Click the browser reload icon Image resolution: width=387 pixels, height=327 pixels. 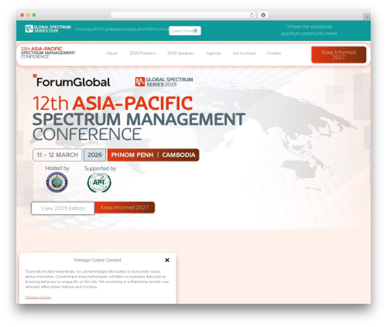(252, 15)
